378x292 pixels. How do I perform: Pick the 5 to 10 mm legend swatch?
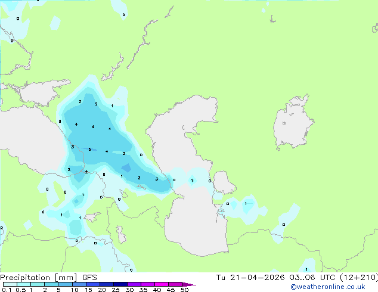coord(65,284)
